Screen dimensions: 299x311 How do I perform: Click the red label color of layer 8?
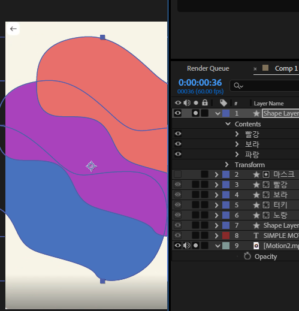point(226,235)
